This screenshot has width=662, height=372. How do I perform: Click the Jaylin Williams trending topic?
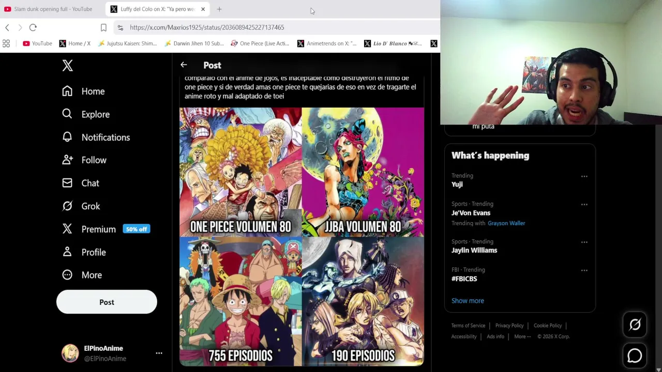click(x=474, y=250)
